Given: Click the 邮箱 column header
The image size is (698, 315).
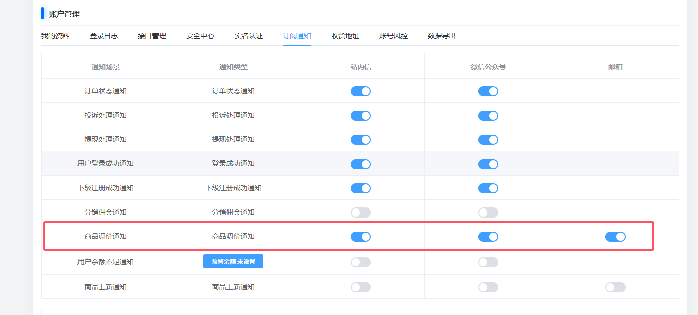Looking at the screenshot, I should [615, 66].
